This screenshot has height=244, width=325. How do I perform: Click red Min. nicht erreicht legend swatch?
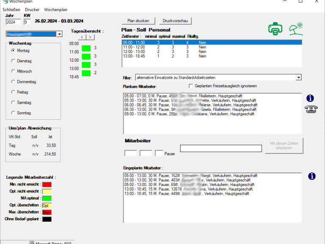point(47,184)
